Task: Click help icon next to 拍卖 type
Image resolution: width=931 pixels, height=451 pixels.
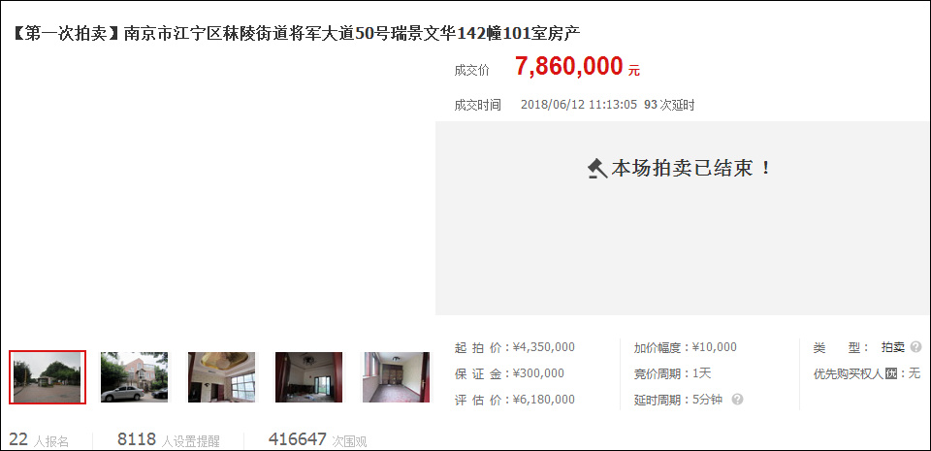Action: pyautogui.click(x=915, y=347)
